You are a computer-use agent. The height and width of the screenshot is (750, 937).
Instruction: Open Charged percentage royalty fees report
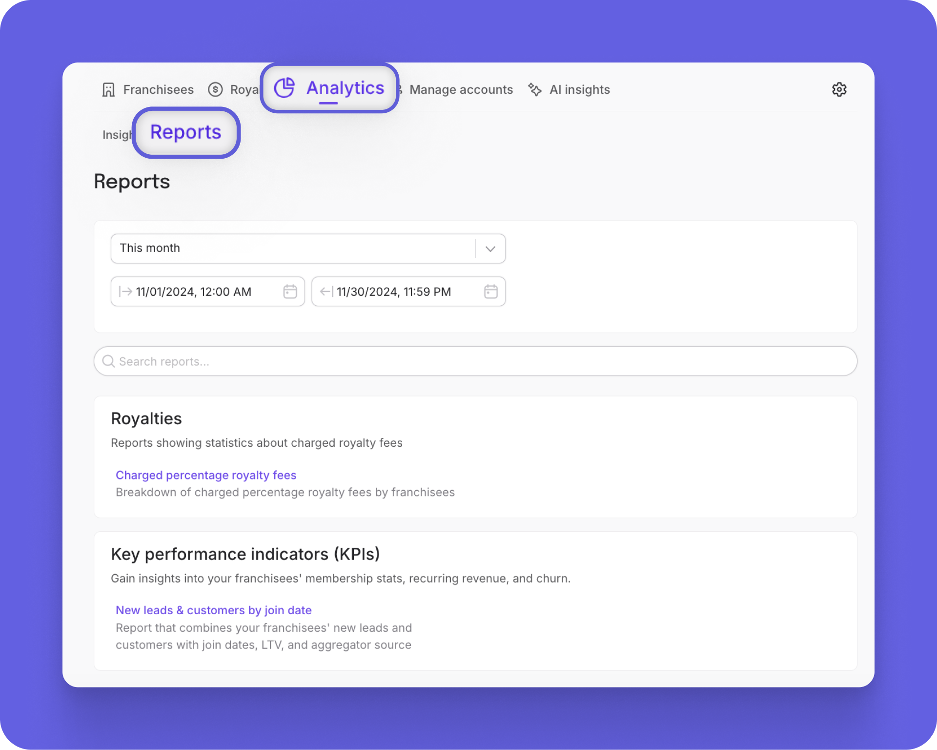pos(206,475)
